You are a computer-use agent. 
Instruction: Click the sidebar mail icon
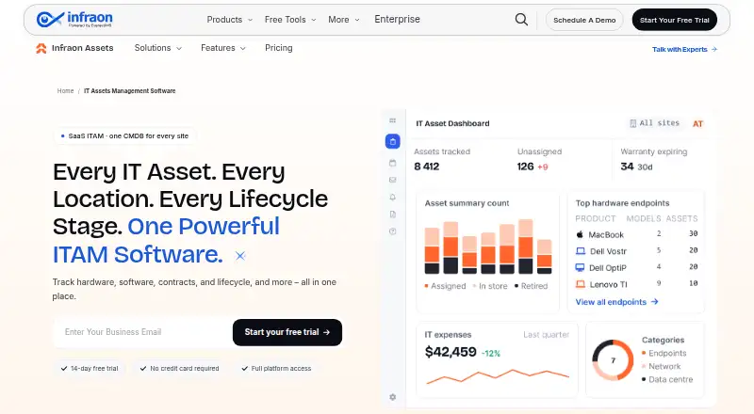pos(393,180)
